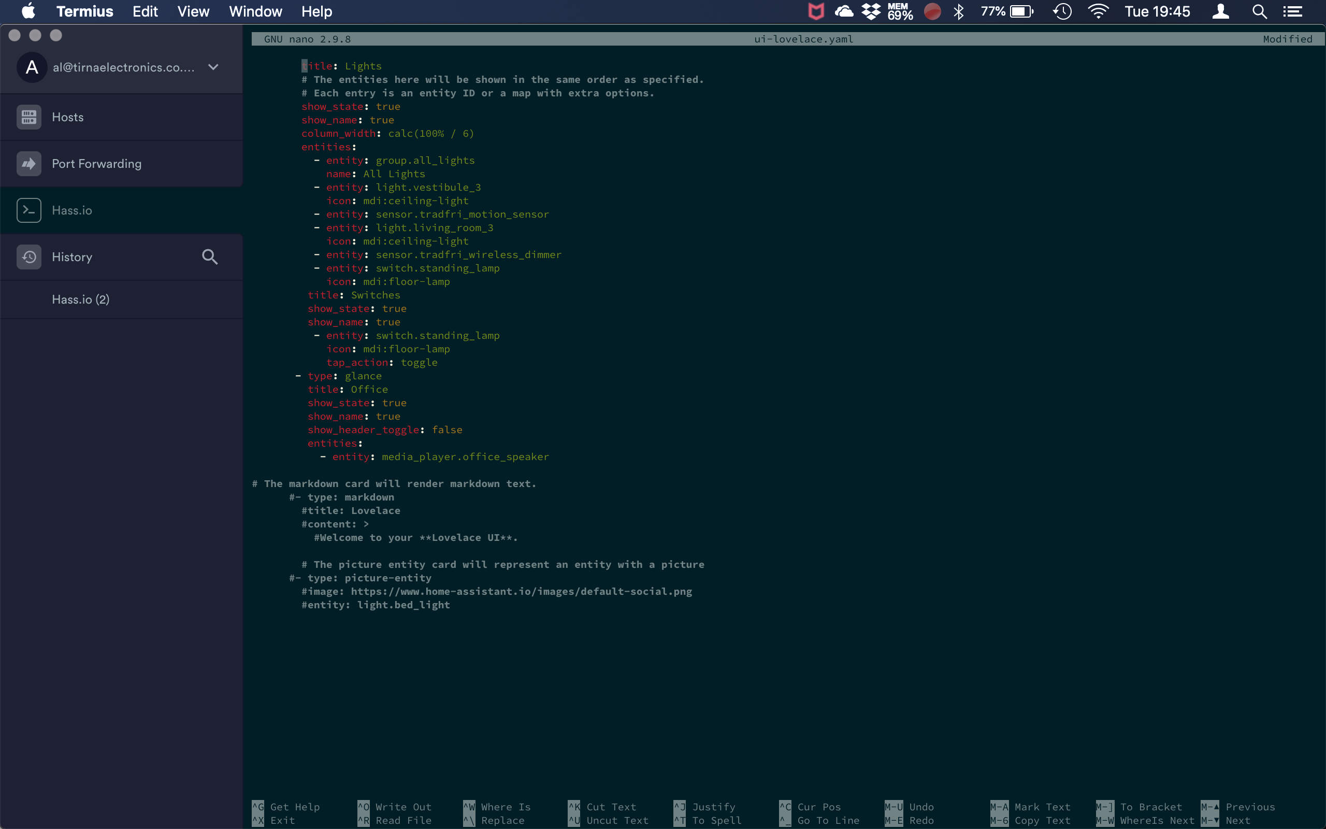
Task: Open the Bluetooth status menu
Action: click(x=959, y=11)
